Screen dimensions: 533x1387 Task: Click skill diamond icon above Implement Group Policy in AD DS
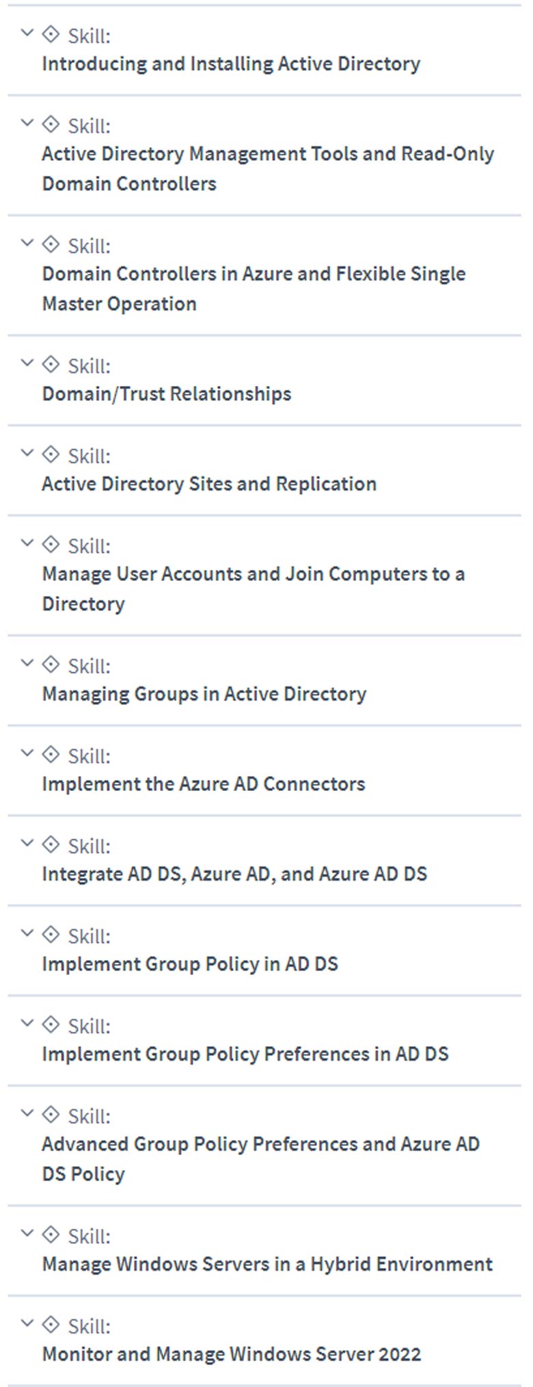(x=51, y=934)
